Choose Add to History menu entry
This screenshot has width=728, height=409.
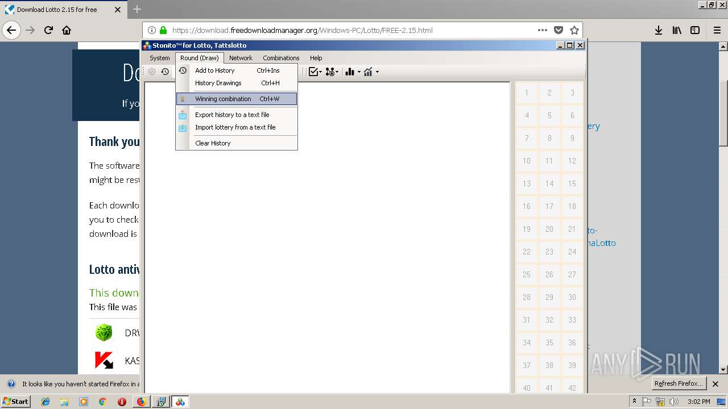click(x=237, y=70)
